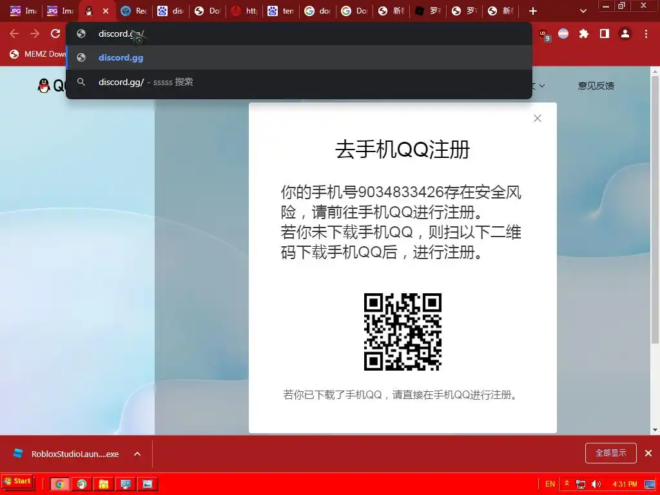Open the 意见反馈 feedback link

[596, 86]
